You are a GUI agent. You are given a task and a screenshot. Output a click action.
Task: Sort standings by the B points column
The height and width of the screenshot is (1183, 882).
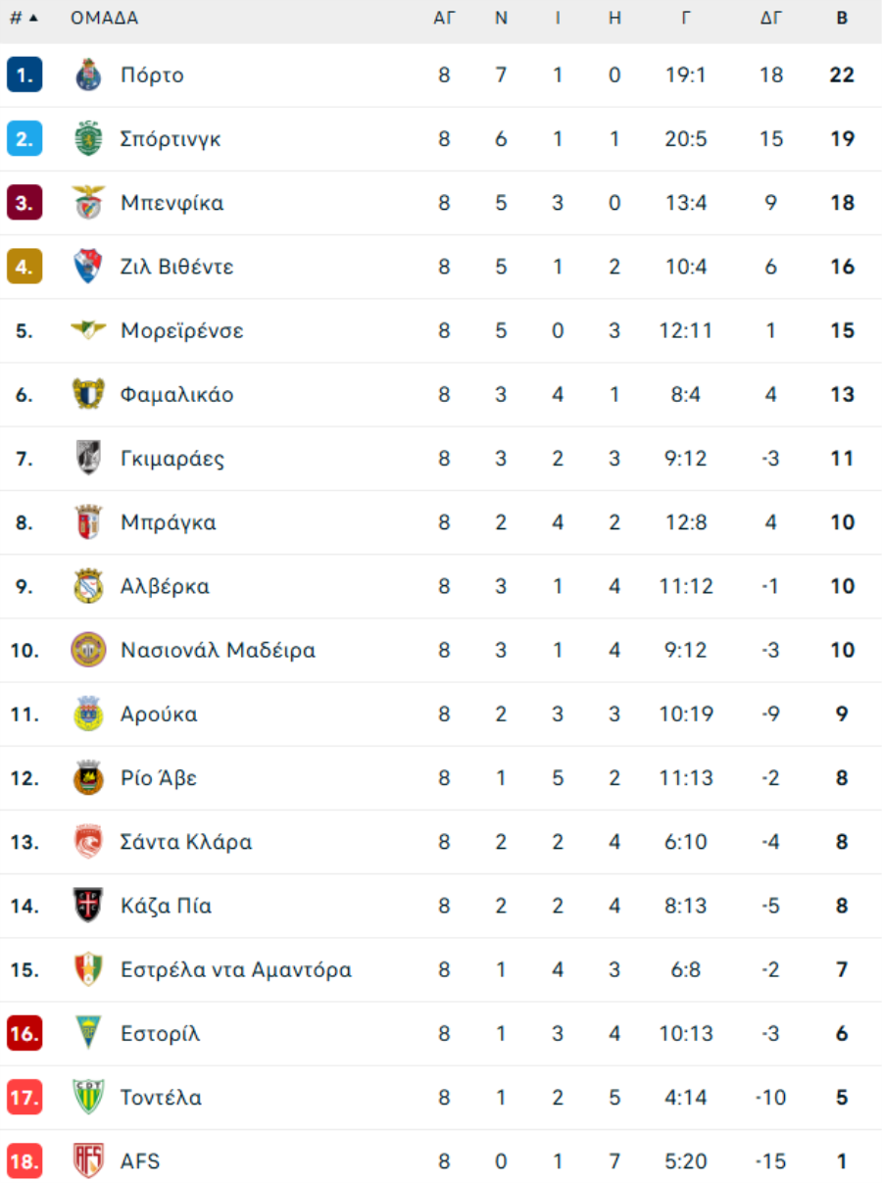842,19
